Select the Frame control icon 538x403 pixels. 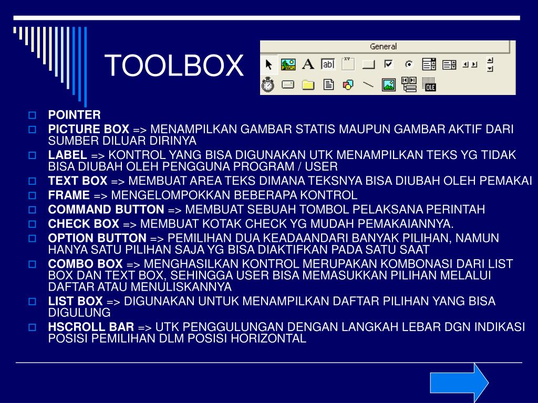pos(348,63)
